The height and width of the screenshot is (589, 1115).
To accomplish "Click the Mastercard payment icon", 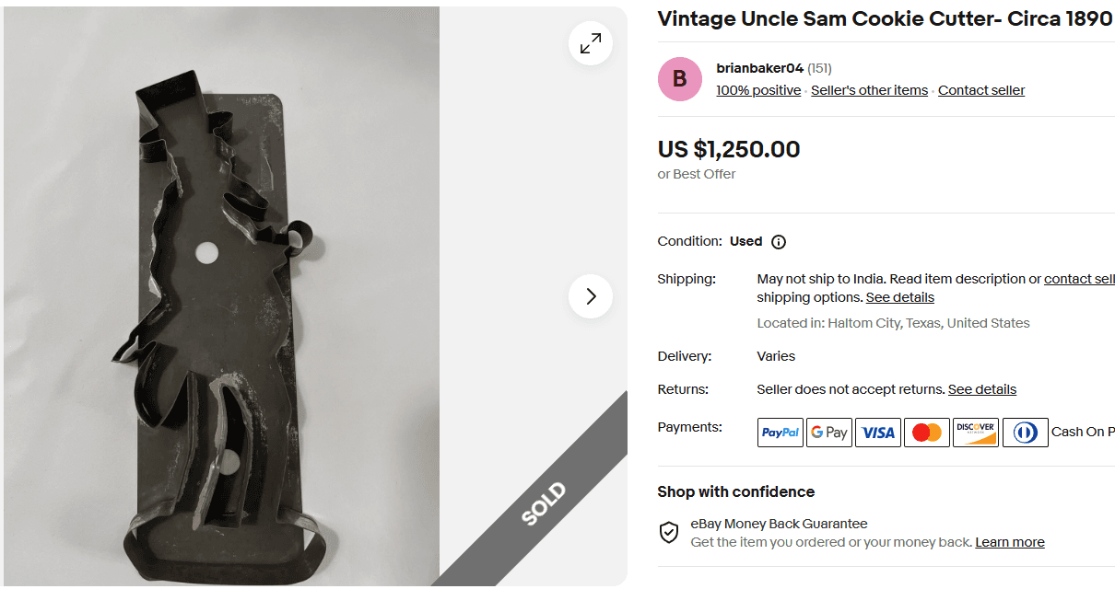I will 926,432.
